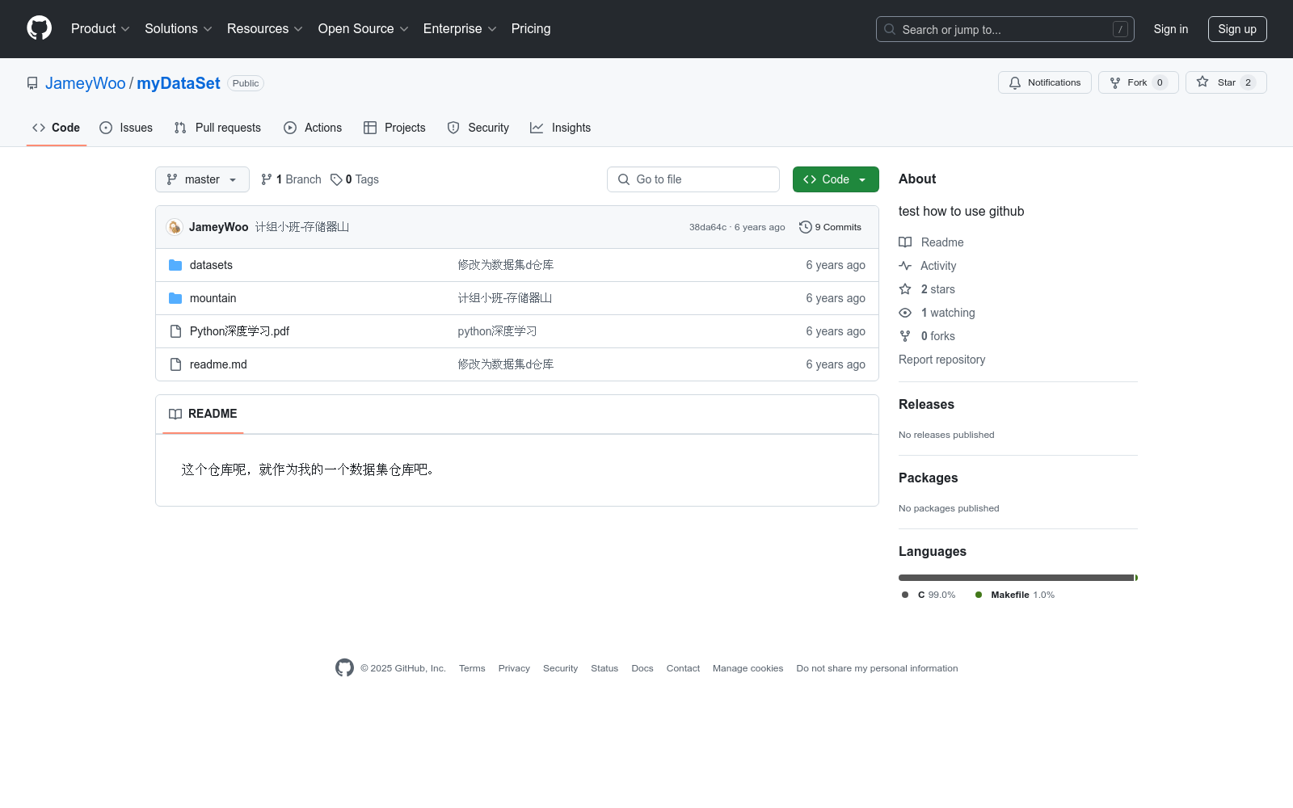The image size is (1293, 808).
Task: Click the Packages heading
Action: click(928, 478)
